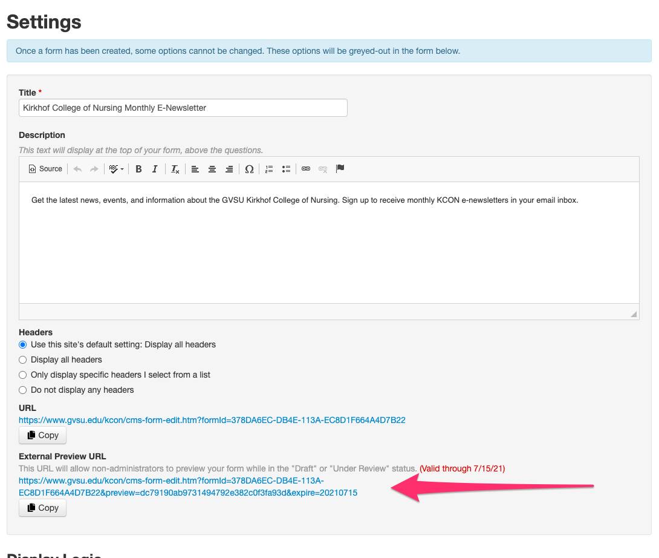Click the Remove Format icon
The image size is (659, 558).
pyautogui.click(x=175, y=169)
